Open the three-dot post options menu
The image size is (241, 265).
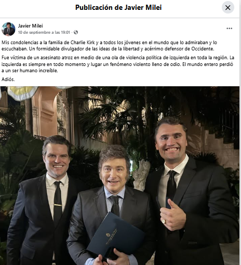229,29
